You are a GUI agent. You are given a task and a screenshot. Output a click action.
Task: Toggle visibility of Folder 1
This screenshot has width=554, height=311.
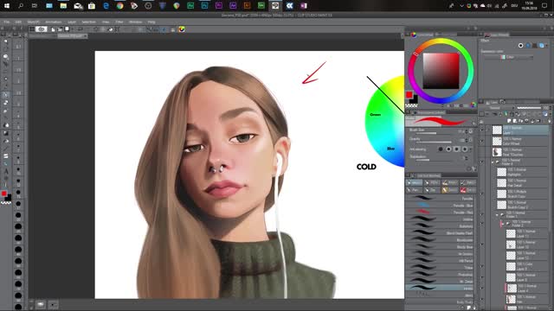(482, 214)
